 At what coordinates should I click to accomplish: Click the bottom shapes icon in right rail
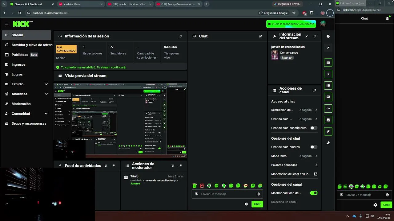pyautogui.click(x=328, y=143)
